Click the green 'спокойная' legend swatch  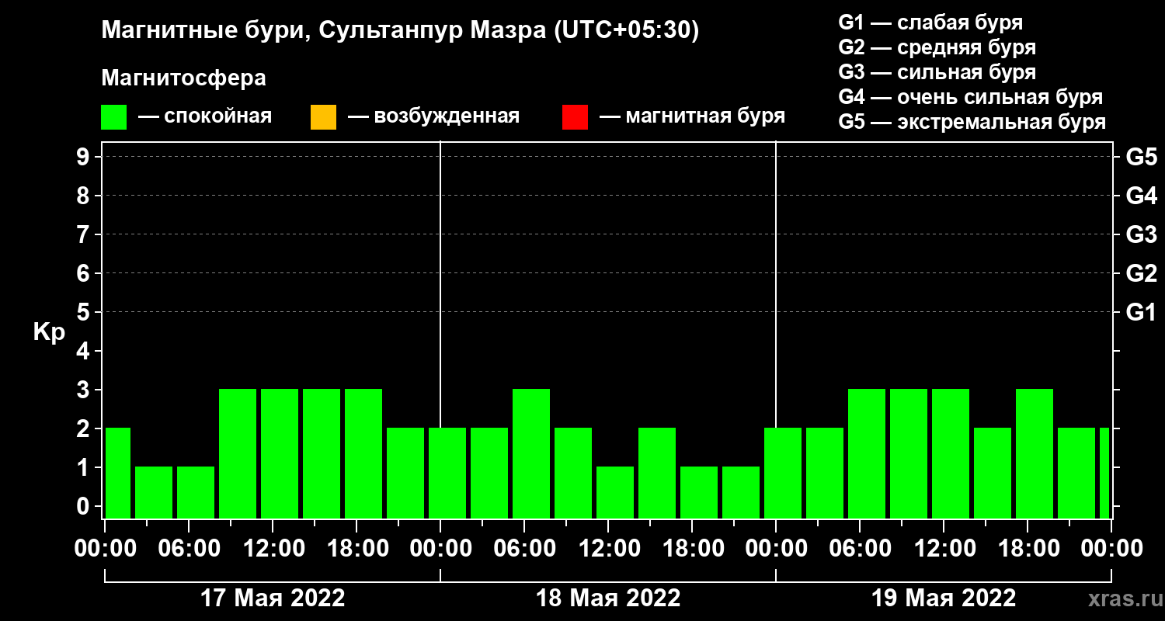pos(114,117)
